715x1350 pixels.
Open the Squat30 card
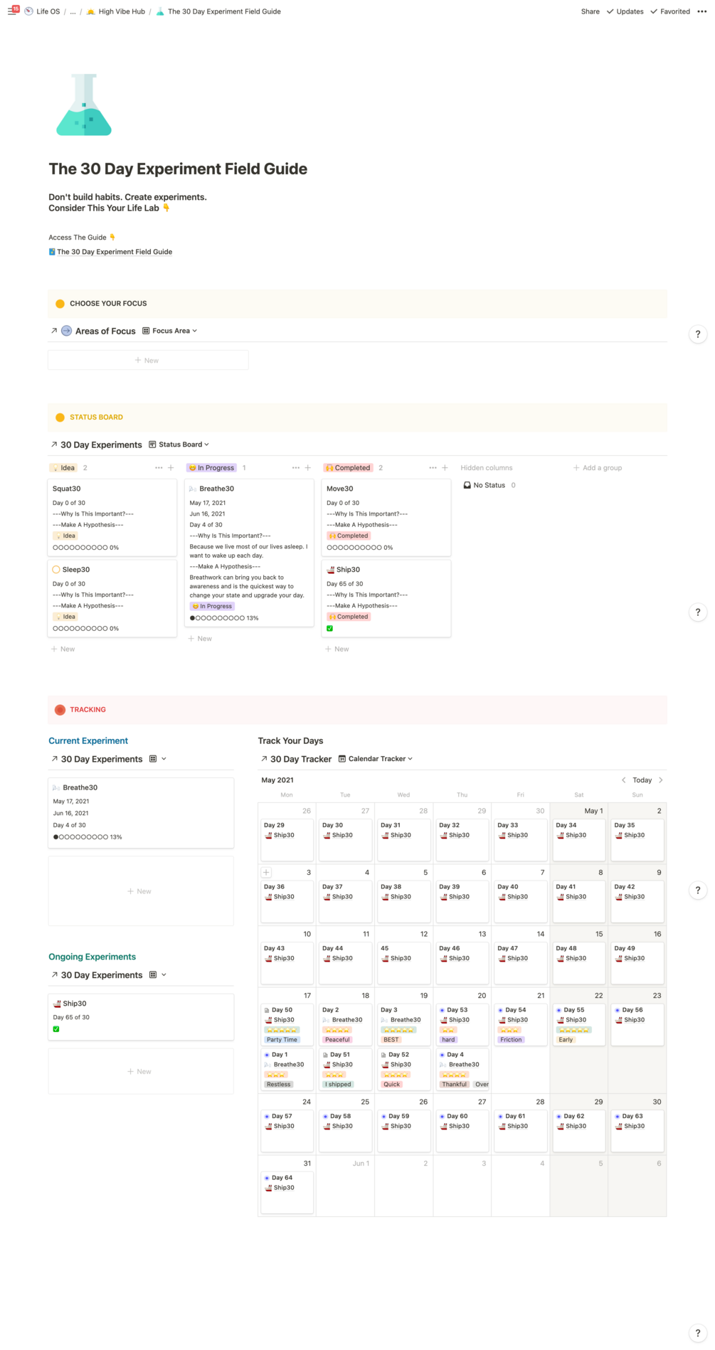tap(67, 489)
